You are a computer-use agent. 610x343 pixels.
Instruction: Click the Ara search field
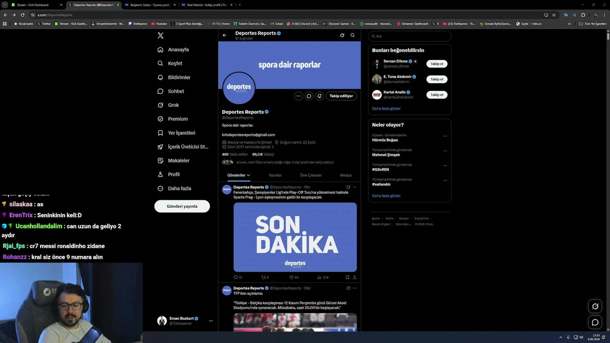410,36
